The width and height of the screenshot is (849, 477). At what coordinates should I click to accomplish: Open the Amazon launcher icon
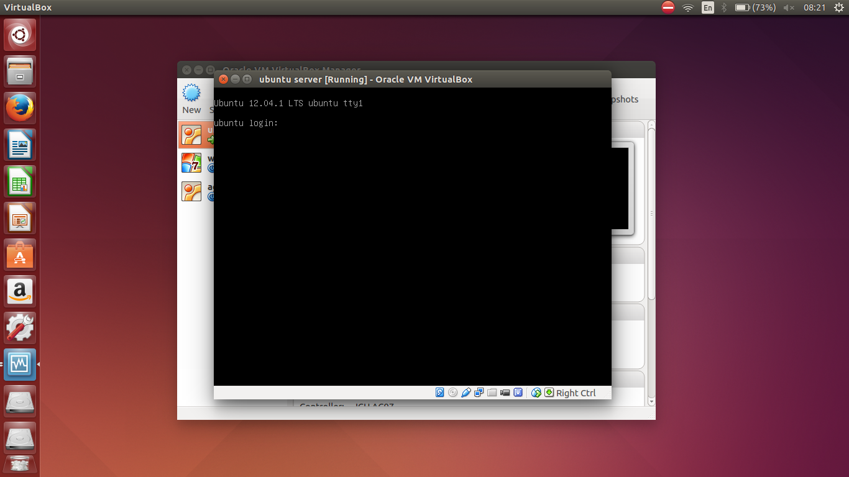pyautogui.click(x=20, y=291)
